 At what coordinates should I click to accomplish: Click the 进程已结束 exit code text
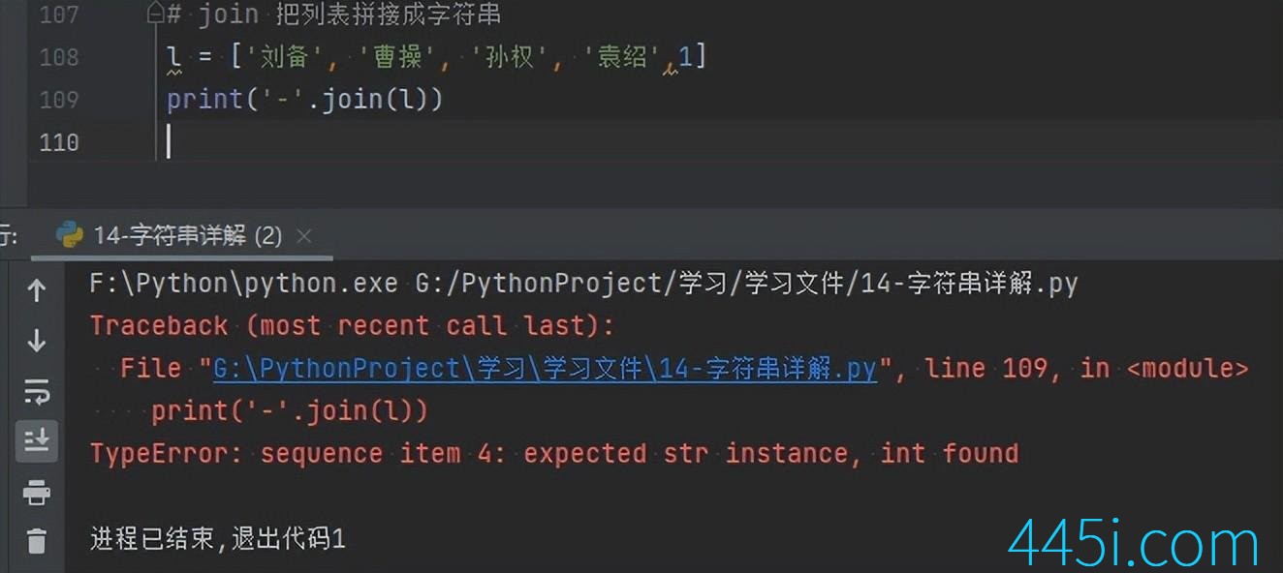tap(218, 539)
